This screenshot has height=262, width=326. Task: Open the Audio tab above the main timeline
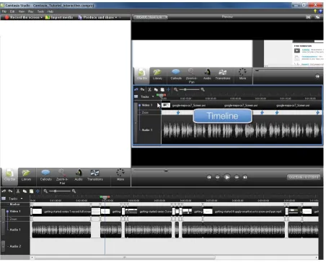pyautogui.click(x=79, y=176)
